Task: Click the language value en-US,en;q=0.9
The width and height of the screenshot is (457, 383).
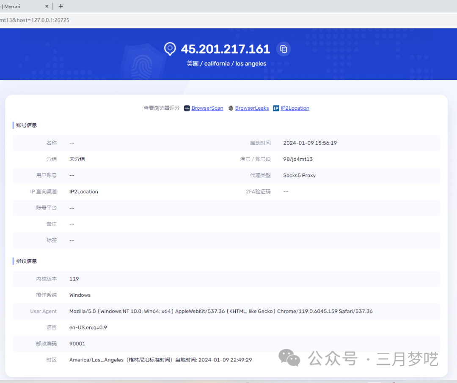Action: point(88,327)
